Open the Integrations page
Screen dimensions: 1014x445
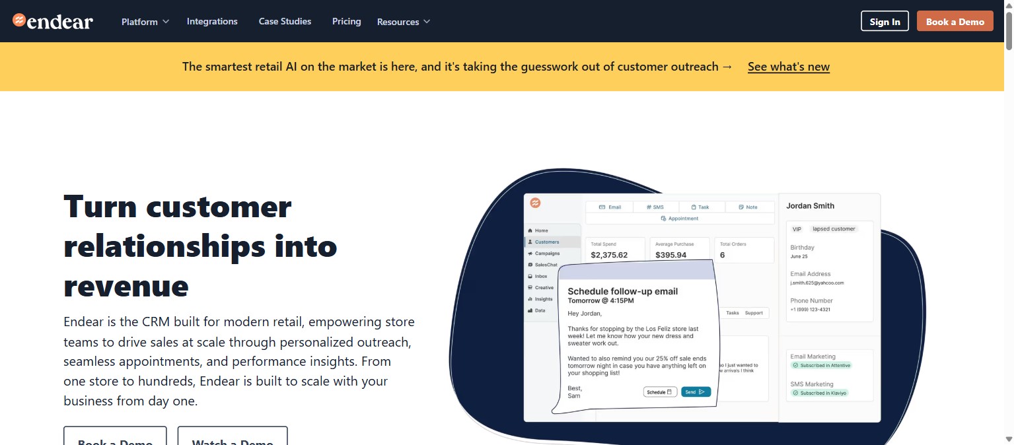(212, 21)
